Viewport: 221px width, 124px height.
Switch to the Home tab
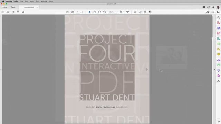point(4,7)
